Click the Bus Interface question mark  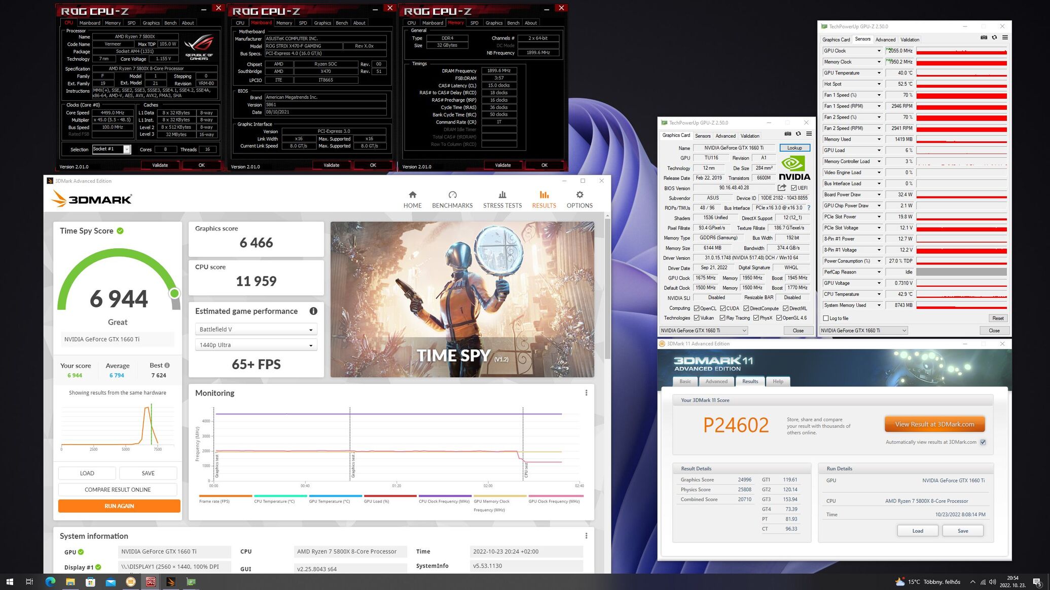tap(809, 208)
